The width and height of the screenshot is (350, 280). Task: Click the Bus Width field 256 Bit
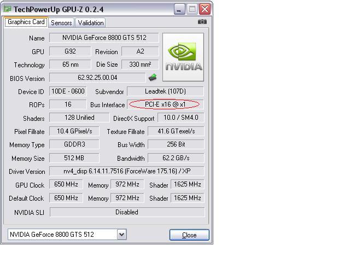pos(176,144)
